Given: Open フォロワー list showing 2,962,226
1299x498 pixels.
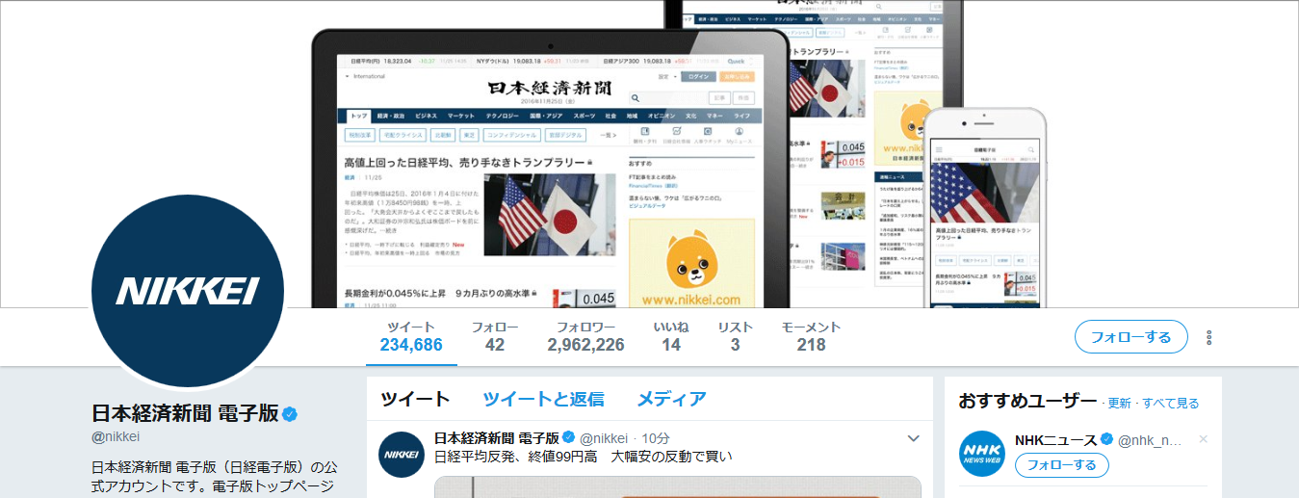Looking at the screenshot, I should click(x=585, y=336).
